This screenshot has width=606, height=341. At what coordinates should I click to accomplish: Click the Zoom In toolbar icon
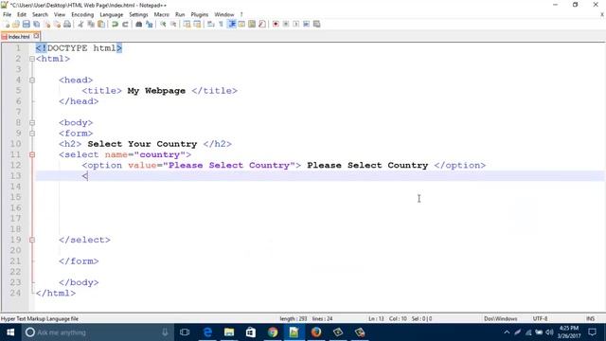click(163, 24)
